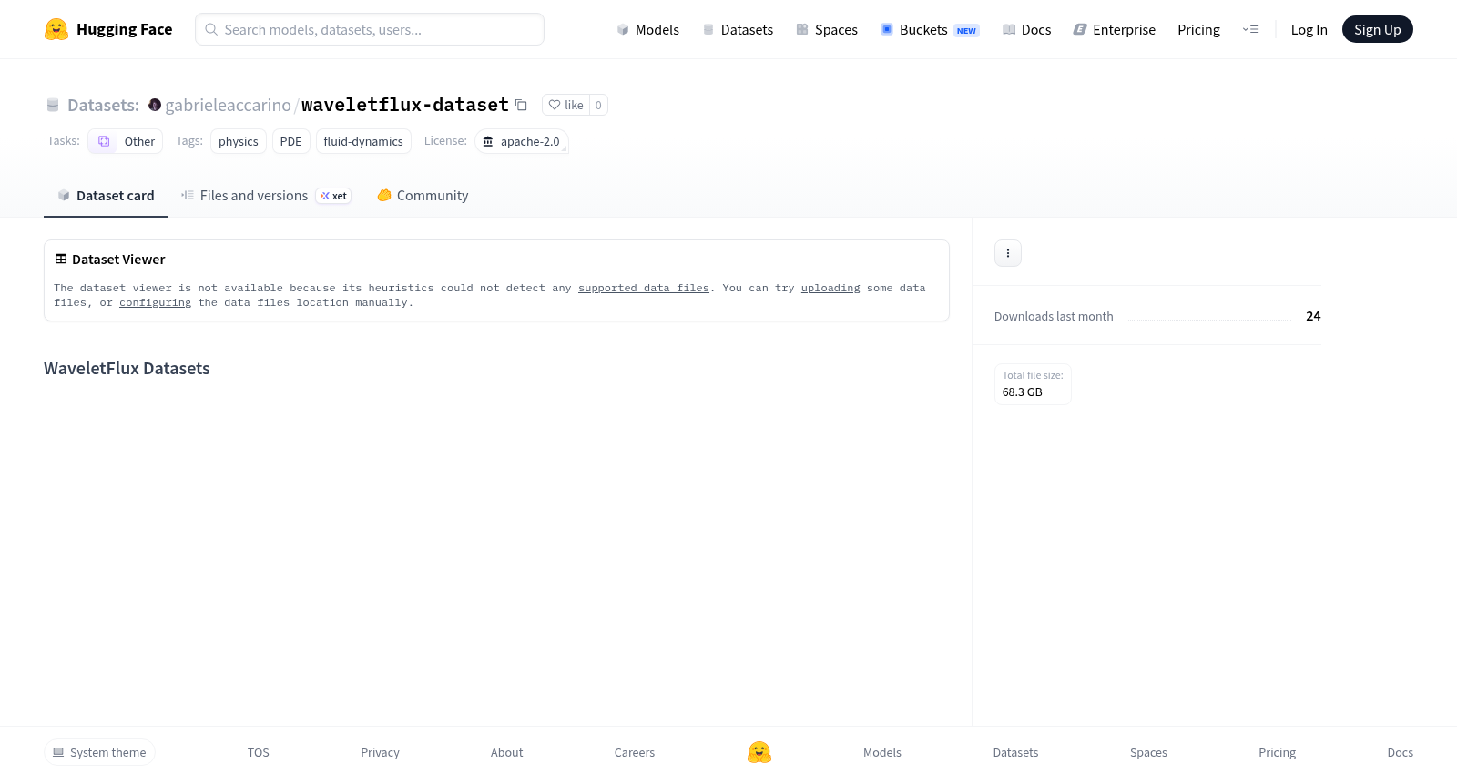This screenshot has height=784, width=1457.
Task: Click the apache-2.0 license tag
Action: (x=522, y=141)
